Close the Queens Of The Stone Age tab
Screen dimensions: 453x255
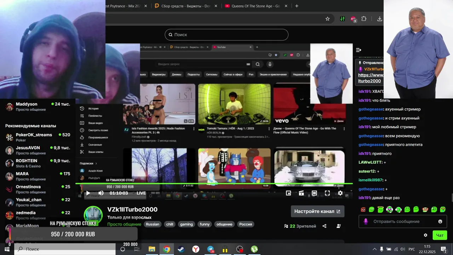tap(286, 6)
